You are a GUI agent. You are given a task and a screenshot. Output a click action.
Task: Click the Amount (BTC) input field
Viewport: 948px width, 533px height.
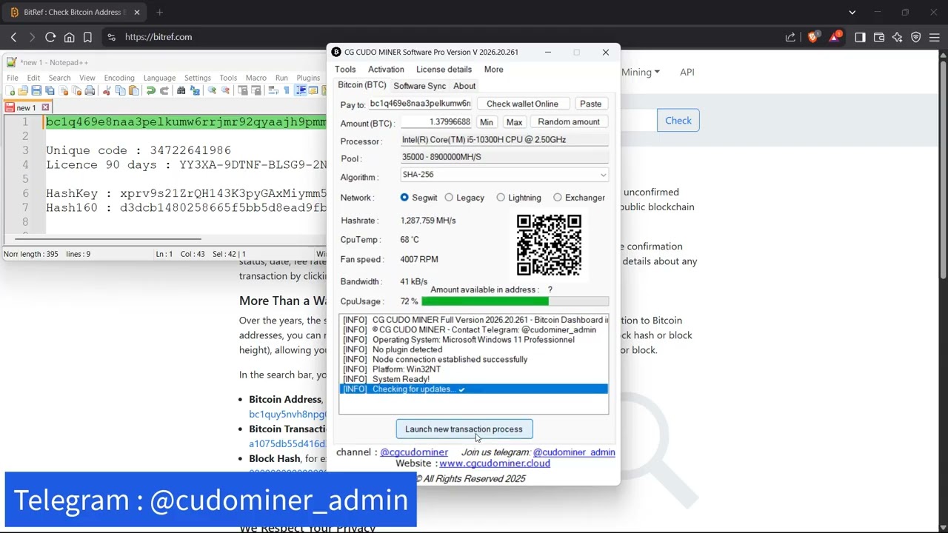tap(435, 122)
